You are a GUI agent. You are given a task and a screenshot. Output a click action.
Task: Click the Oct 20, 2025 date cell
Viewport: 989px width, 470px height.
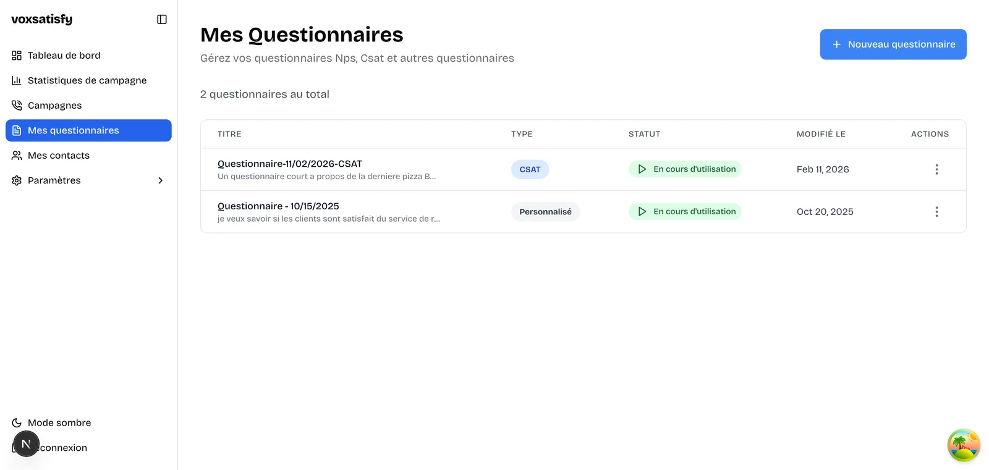[x=825, y=212]
